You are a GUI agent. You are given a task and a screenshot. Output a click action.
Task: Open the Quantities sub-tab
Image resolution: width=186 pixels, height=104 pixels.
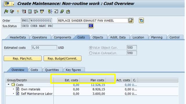coord(52,70)
